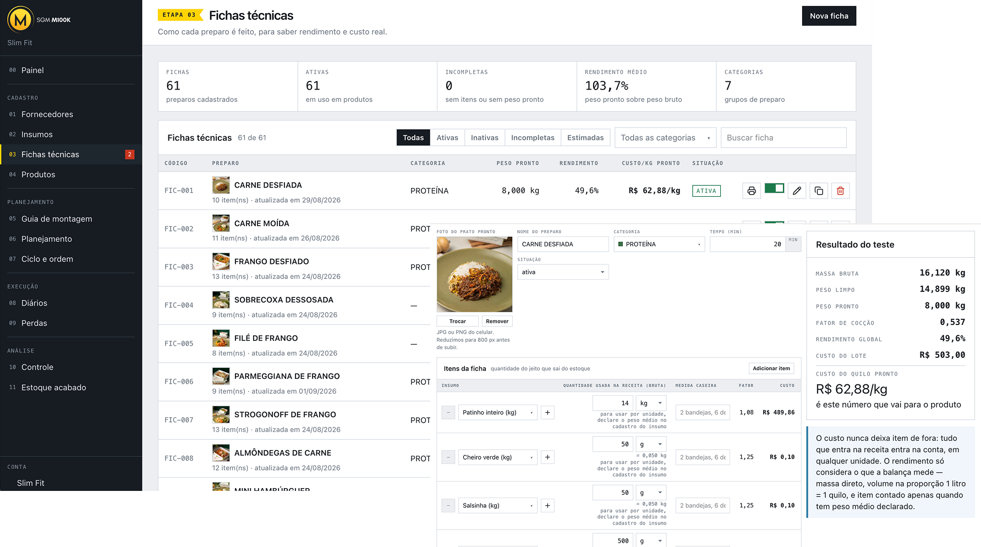This screenshot has height=547, width=981.
Task: Add an item after Cheiro verde
Action: (547, 457)
